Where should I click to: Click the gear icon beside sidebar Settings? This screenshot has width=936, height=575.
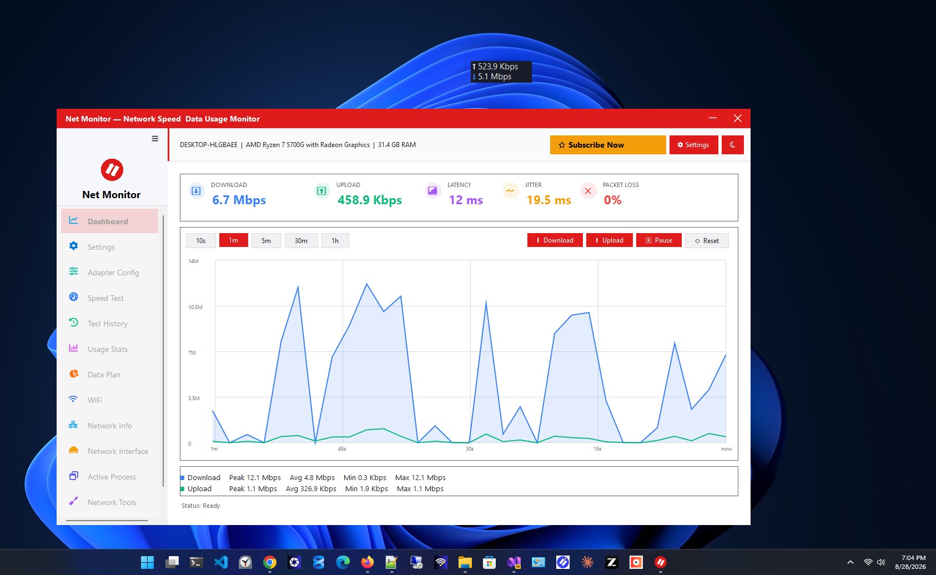click(73, 246)
